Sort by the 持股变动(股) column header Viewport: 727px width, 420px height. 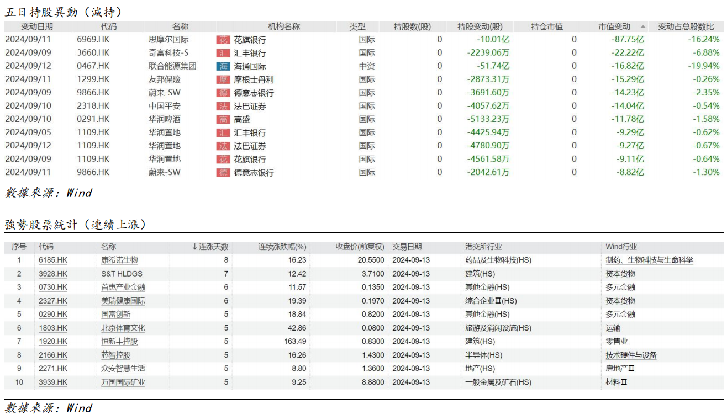480,26
